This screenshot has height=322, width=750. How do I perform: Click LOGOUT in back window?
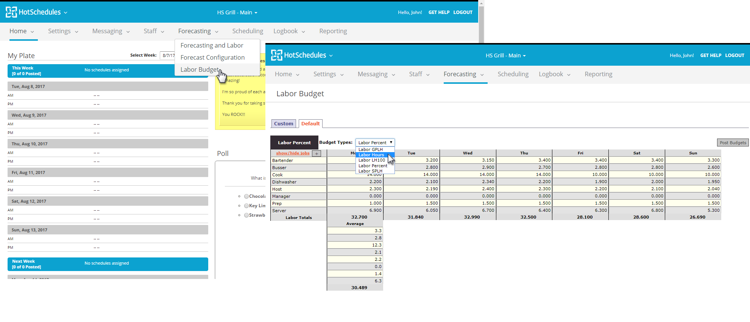tap(463, 12)
